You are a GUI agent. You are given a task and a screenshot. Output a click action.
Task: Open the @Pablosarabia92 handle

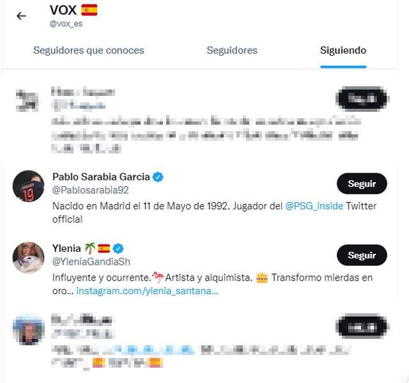click(91, 190)
